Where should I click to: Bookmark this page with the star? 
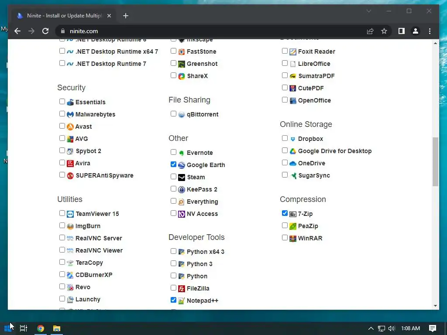pos(384,31)
